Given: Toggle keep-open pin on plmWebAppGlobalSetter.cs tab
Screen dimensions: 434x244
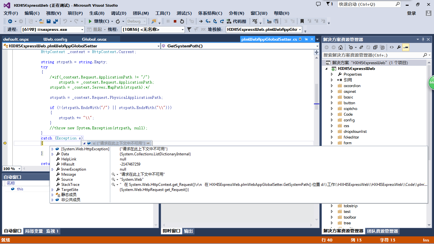Looking at the screenshot, I should (306, 39).
